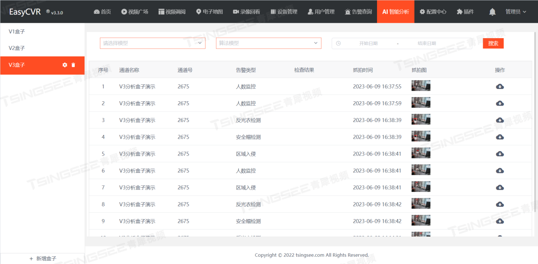Download the snapshot for row 5
This screenshot has width=538, height=264.
(x=500, y=154)
